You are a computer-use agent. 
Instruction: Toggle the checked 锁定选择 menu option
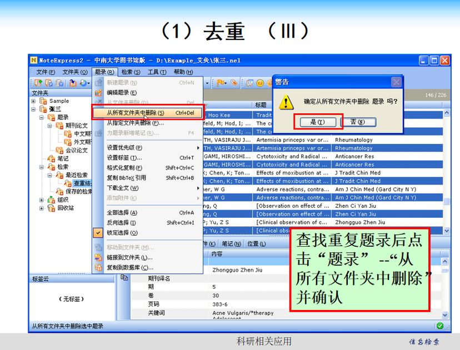tap(122, 233)
